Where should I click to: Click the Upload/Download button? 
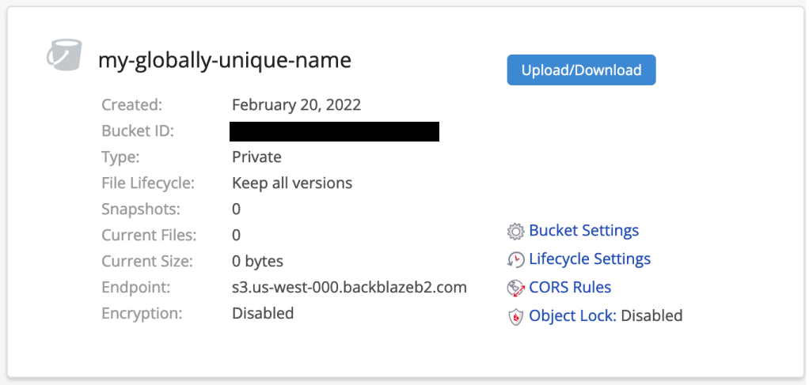[x=581, y=70]
